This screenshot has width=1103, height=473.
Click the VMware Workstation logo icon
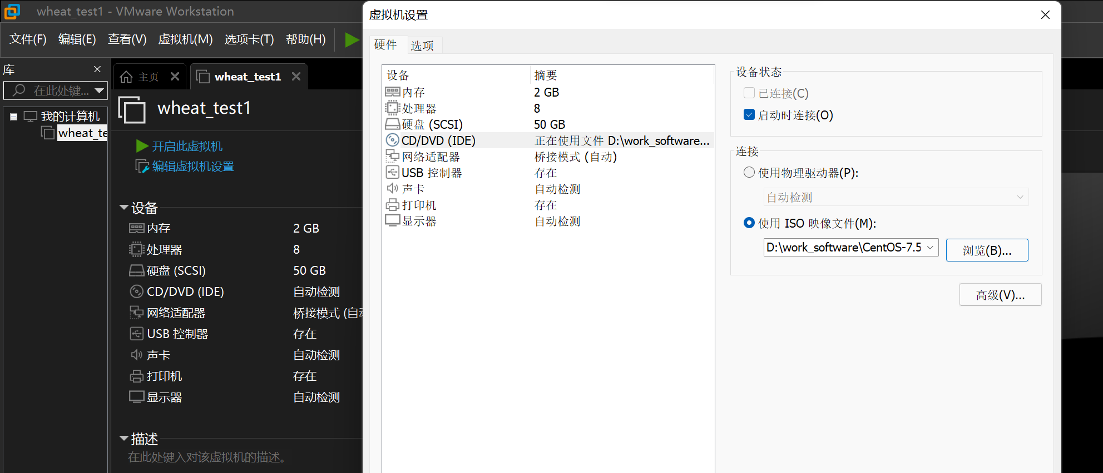(x=11, y=11)
